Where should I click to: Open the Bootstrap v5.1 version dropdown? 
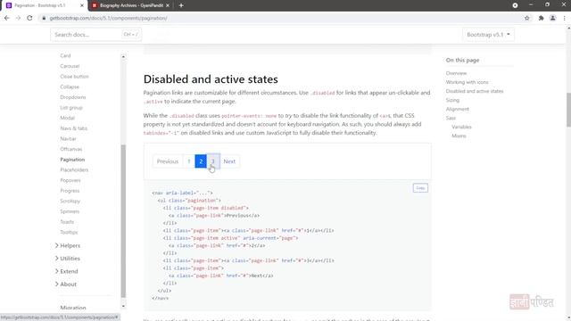488,35
